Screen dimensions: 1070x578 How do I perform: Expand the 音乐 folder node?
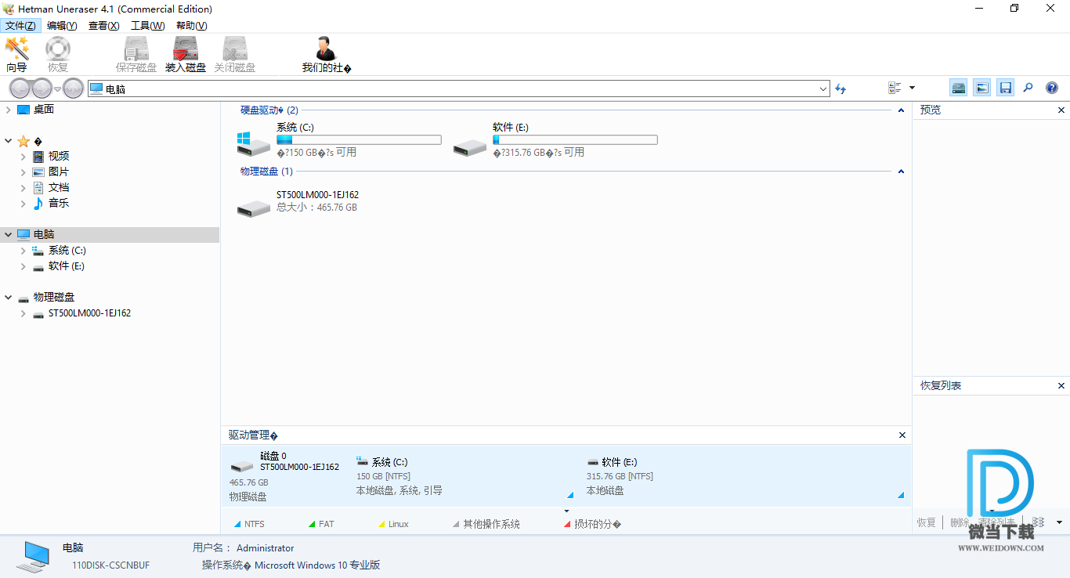[23, 204]
